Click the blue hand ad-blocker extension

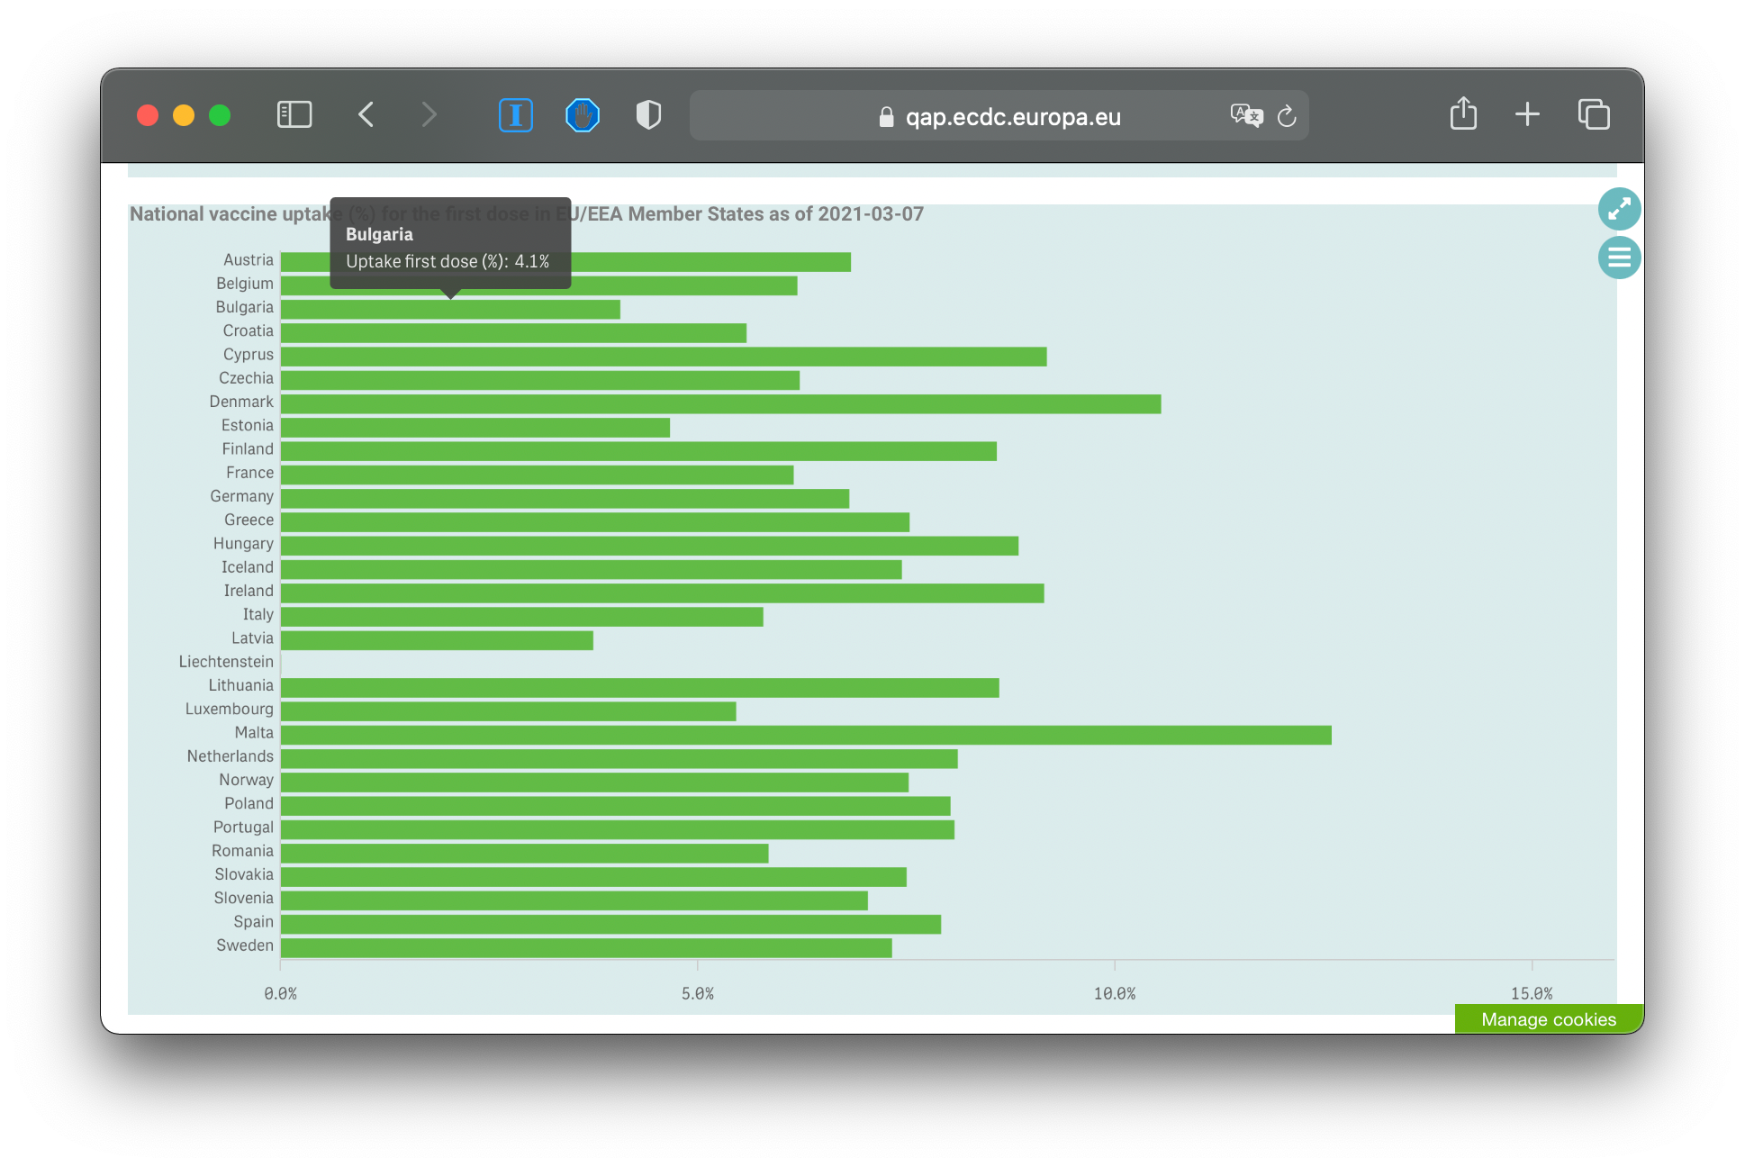pos(583,115)
